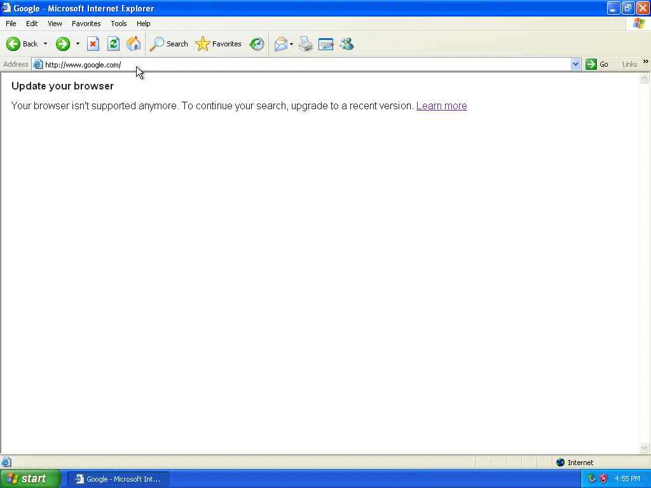651x488 pixels.
Task: Open the Help menu
Action: pyautogui.click(x=144, y=24)
